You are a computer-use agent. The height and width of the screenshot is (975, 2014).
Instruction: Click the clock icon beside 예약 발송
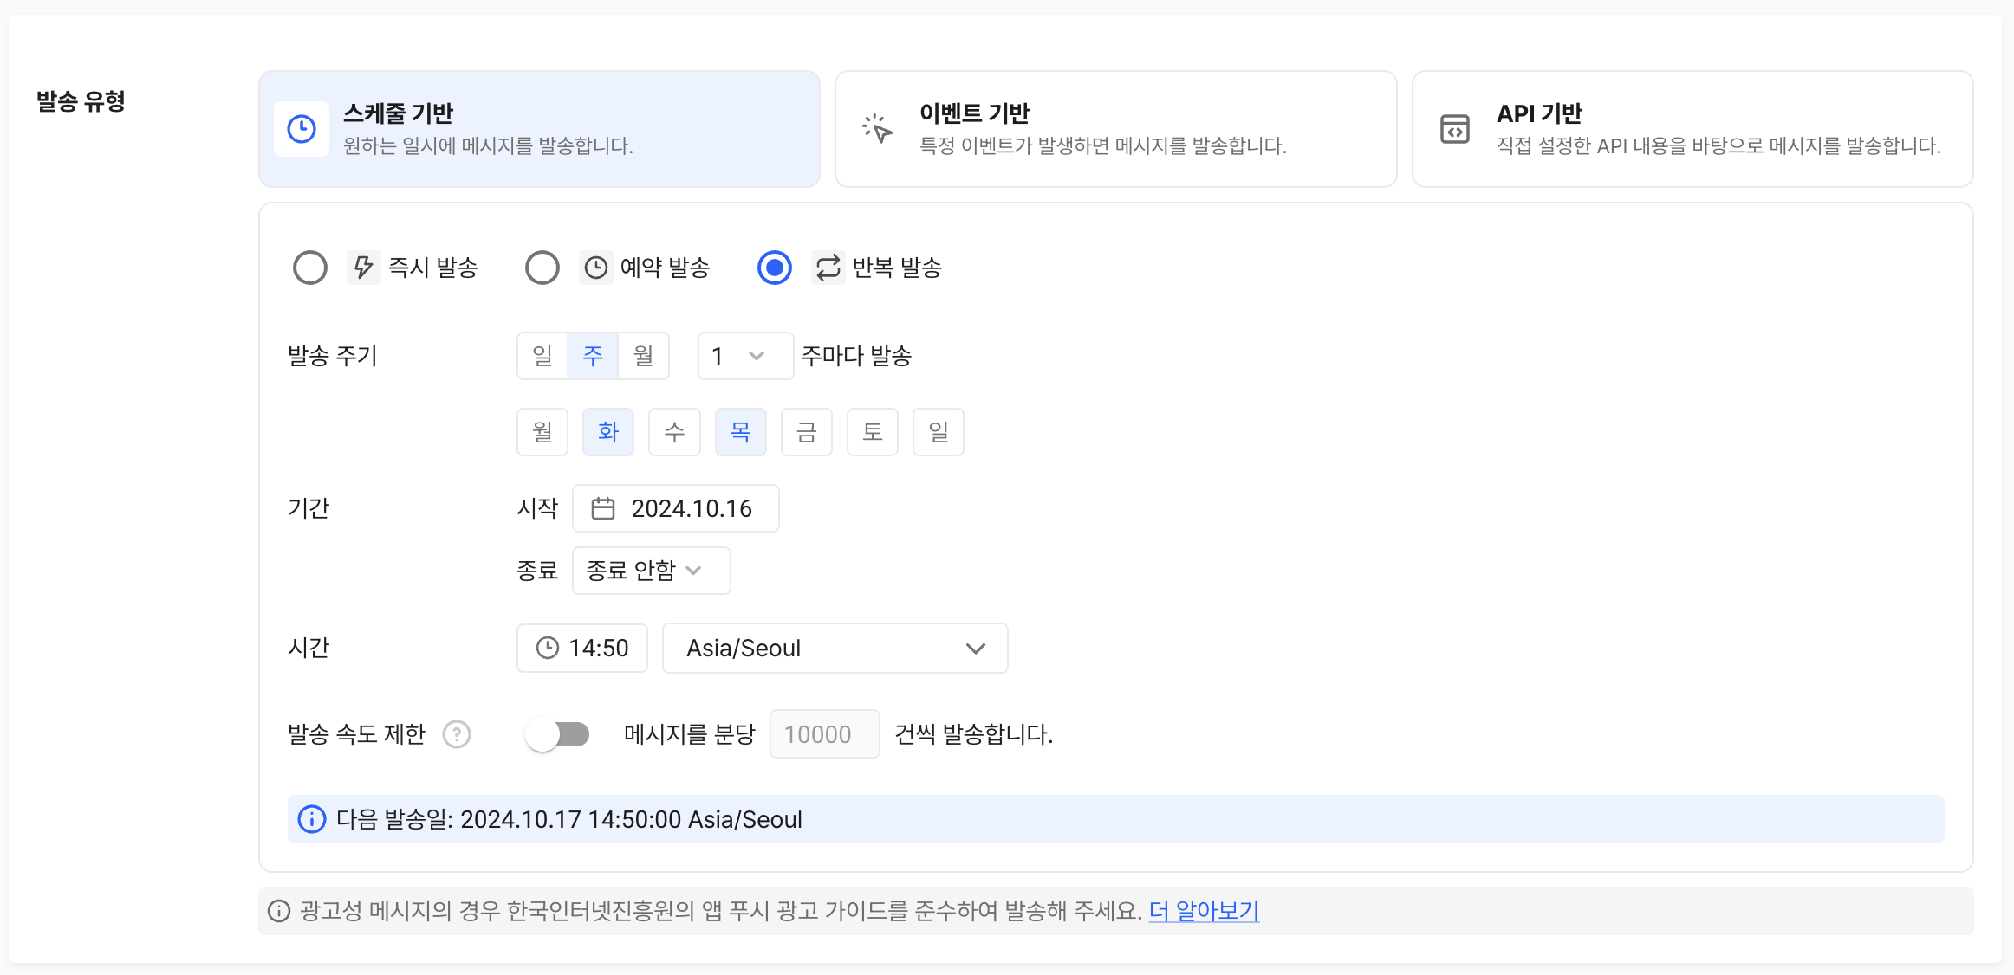(x=596, y=268)
